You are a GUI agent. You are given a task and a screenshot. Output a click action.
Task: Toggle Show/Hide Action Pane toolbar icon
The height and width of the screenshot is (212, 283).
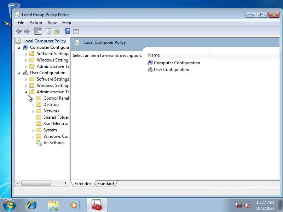point(76,31)
